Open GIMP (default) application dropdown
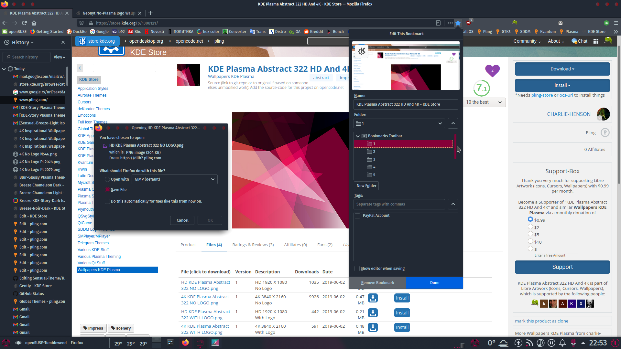The height and width of the screenshot is (349, 621). pos(174,179)
